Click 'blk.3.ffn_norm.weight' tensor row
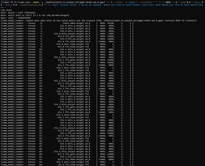 pyautogui.click(x=67, y=118)
